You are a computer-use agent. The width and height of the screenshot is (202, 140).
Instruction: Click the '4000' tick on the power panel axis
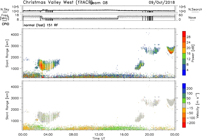click(x=15, y=35)
